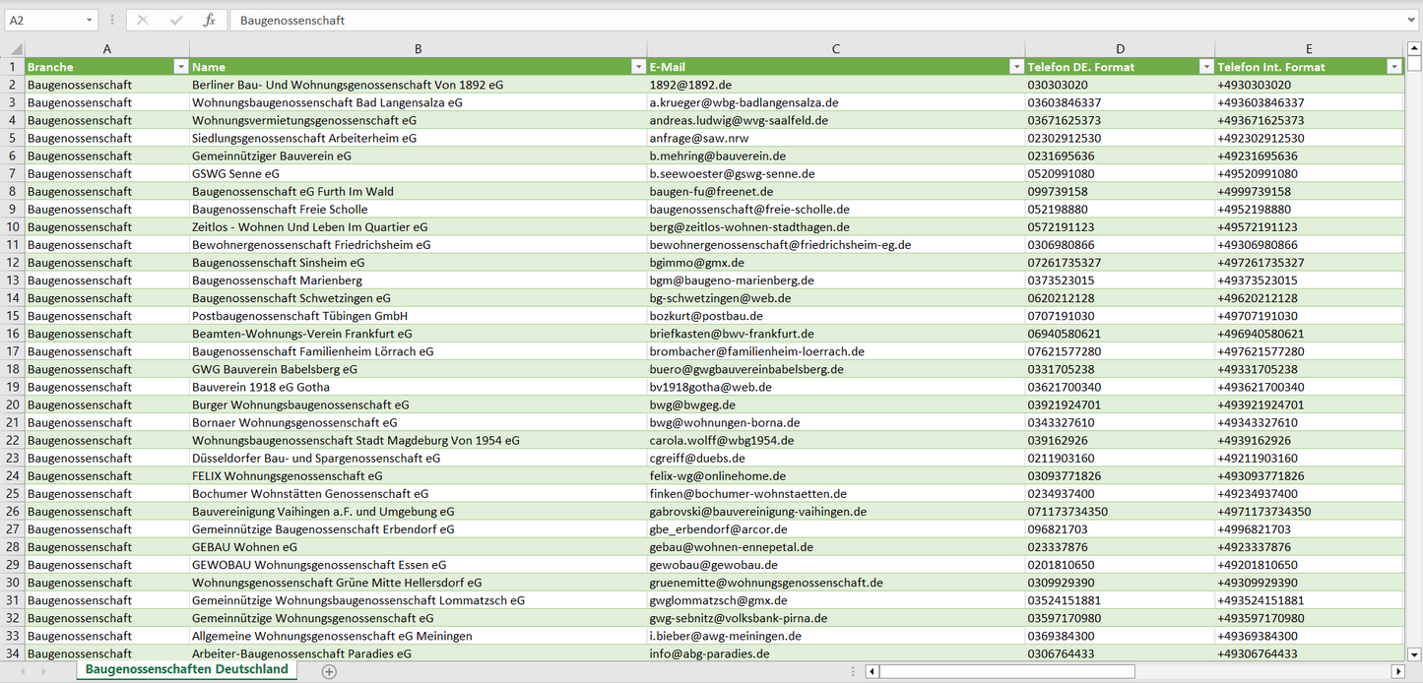
Task: Open the E-Mail column filter dropdown
Action: [1016, 67]
